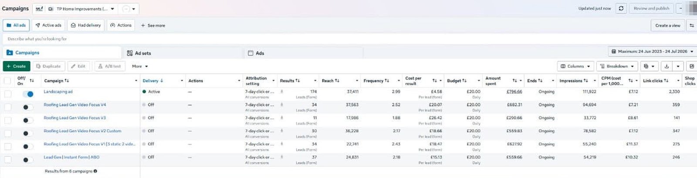Open the Delivery column header menu arrow
This screenshot has height=178, width=697.
pyautogui.click(x=182, y=81)
